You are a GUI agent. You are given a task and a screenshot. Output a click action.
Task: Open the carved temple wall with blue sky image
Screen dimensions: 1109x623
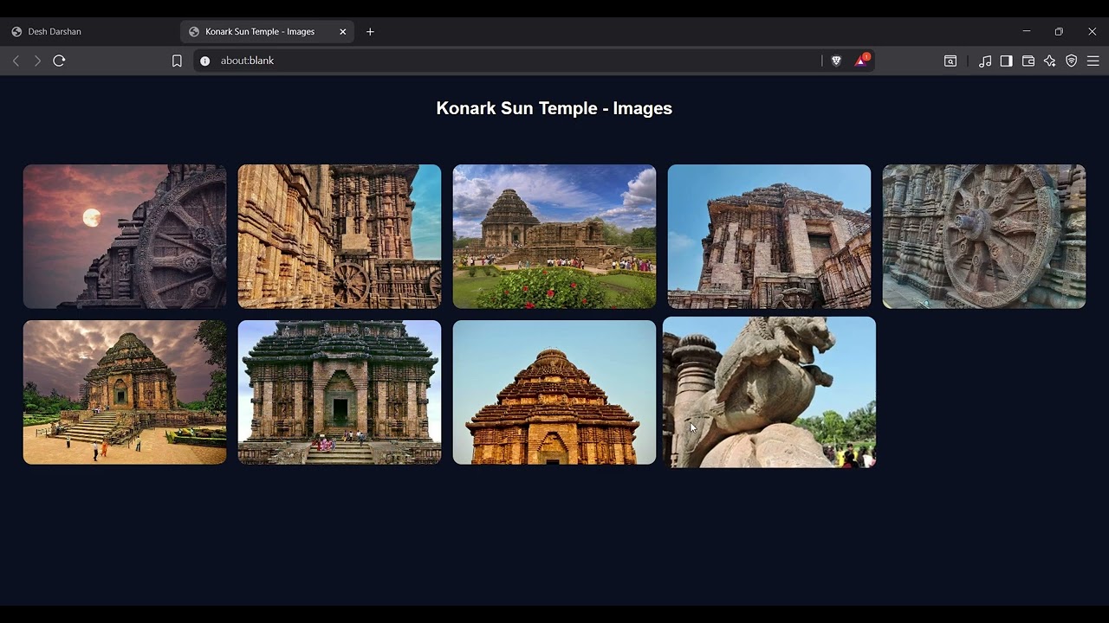click(340, 236)
